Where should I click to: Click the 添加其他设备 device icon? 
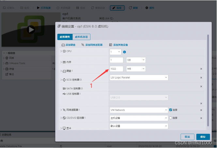point(111,45)
